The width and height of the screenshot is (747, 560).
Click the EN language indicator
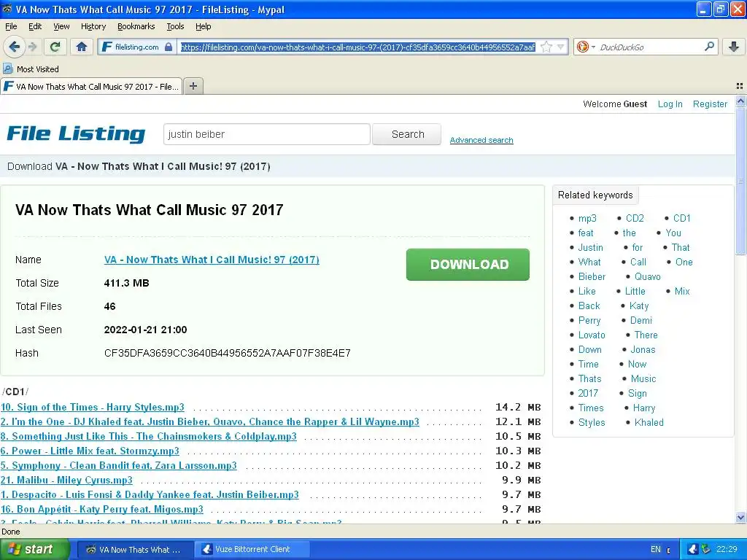pos(656,549)
